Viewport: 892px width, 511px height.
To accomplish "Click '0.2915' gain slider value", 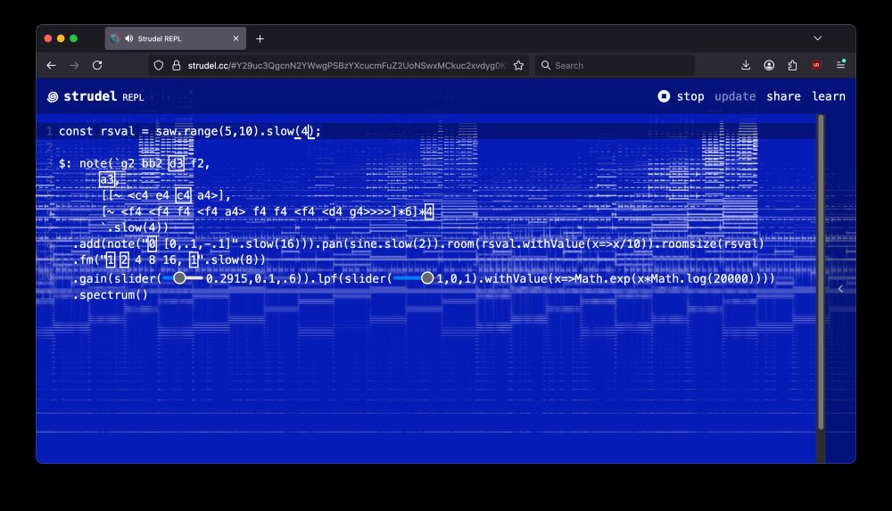I will [x=227, y=279].
